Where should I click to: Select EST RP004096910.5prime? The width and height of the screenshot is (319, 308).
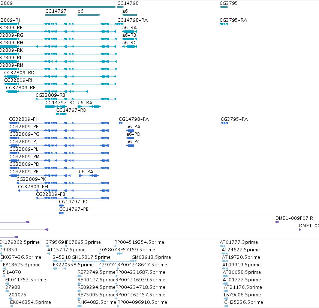[x=118, y=306]
